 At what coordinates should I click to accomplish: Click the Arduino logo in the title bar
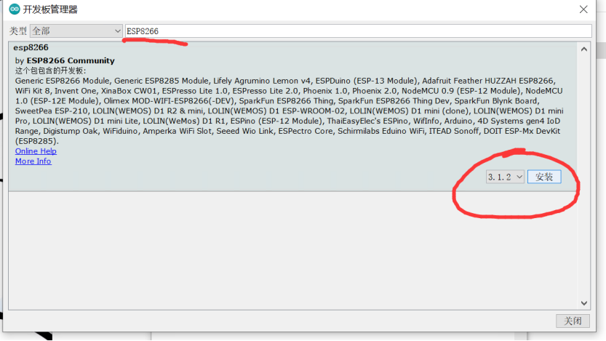(x=15, y=9)
